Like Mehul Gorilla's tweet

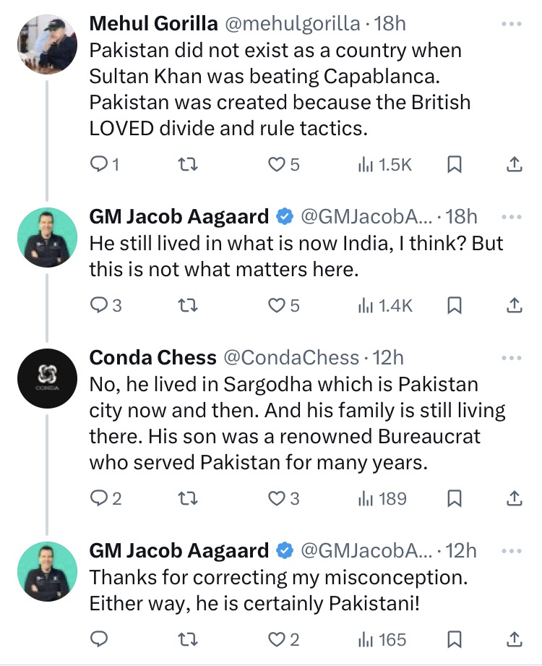coord(277,166)
